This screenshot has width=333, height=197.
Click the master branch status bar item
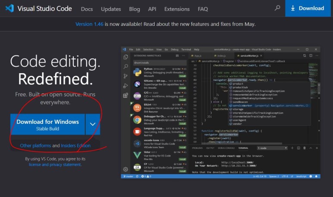point(128,176)
